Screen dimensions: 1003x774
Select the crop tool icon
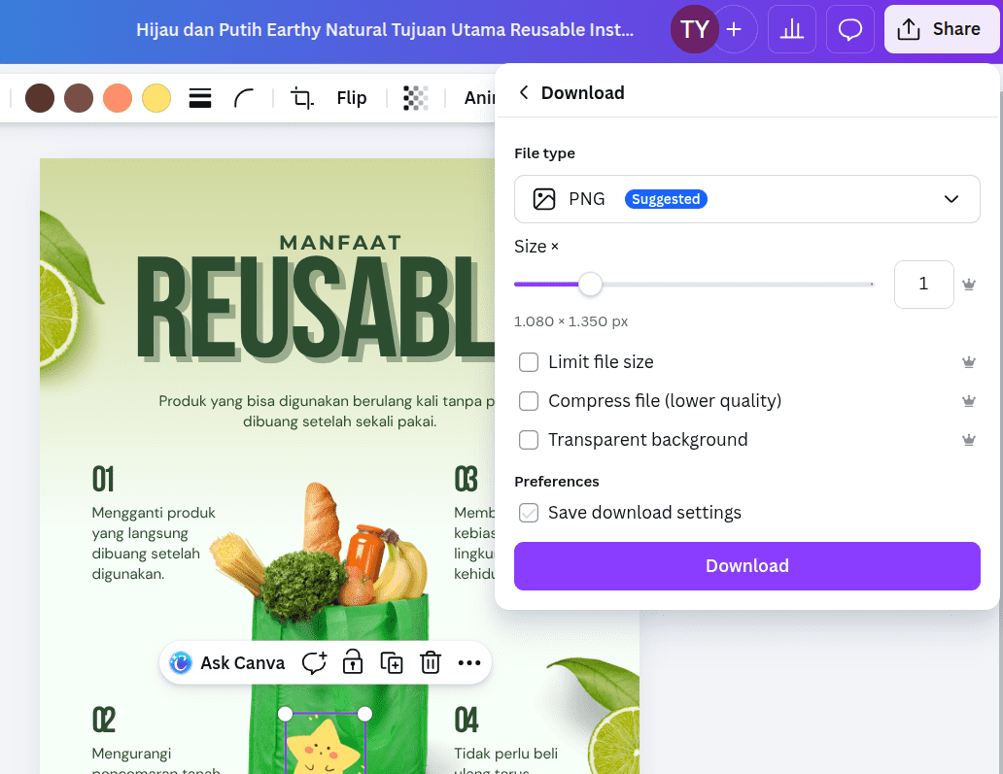pyautogui.click(x=302, y=98)
